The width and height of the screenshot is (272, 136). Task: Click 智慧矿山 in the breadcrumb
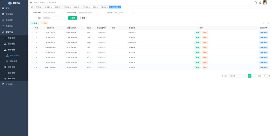pyautogui.click(x=43, y=3)
